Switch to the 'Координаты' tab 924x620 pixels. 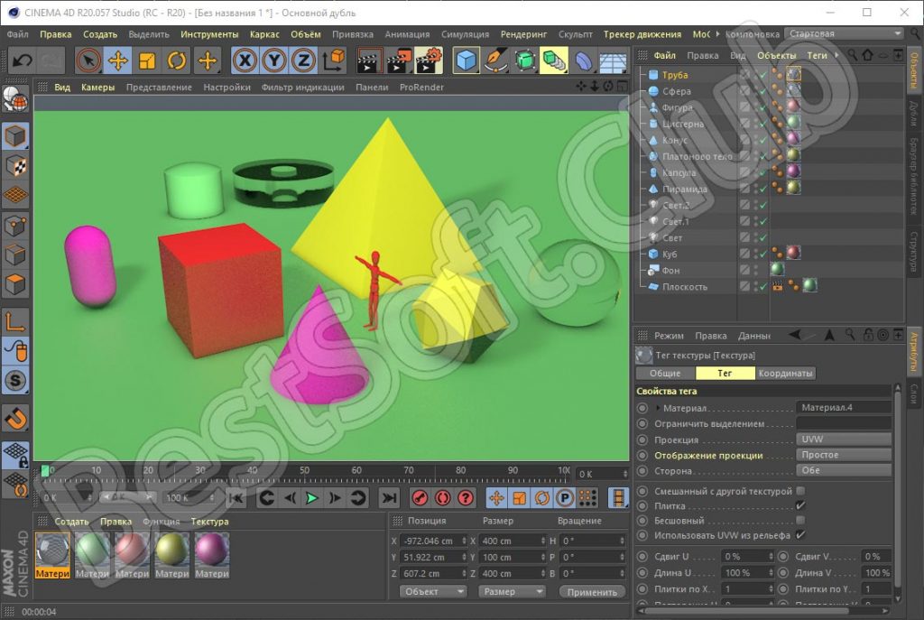point(785,374)
